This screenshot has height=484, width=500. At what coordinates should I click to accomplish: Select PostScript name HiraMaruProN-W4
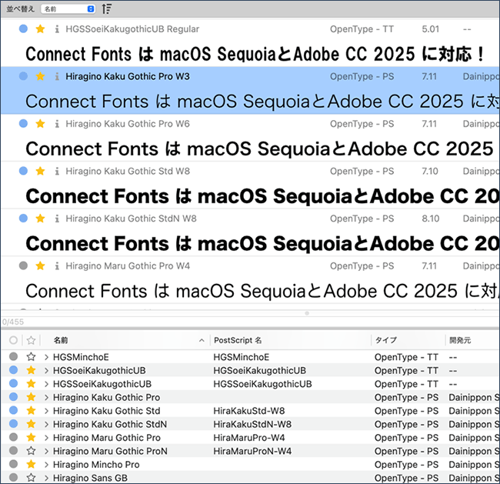pos(252,451)
